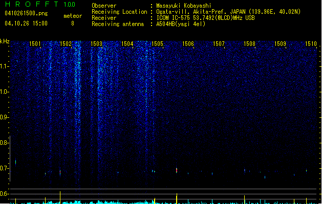Click the 1.0 frequency axis label
322x204 pixels.
tap(4, 92)
